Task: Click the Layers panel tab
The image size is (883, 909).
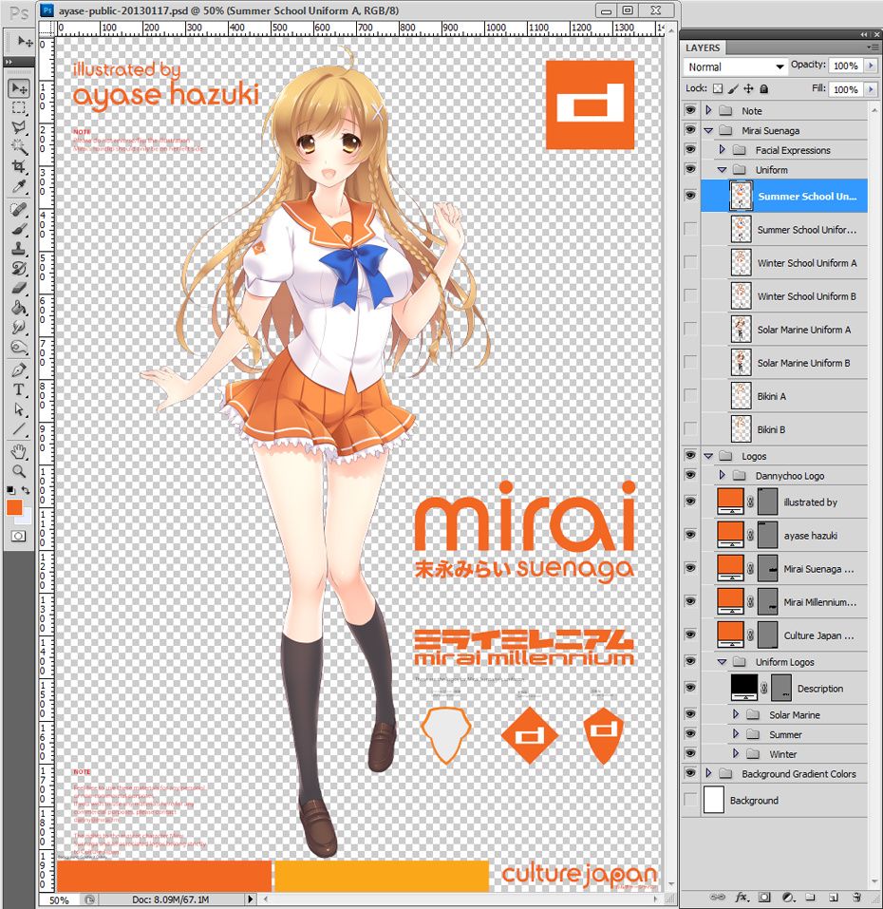Action: (x=704, y=47)
